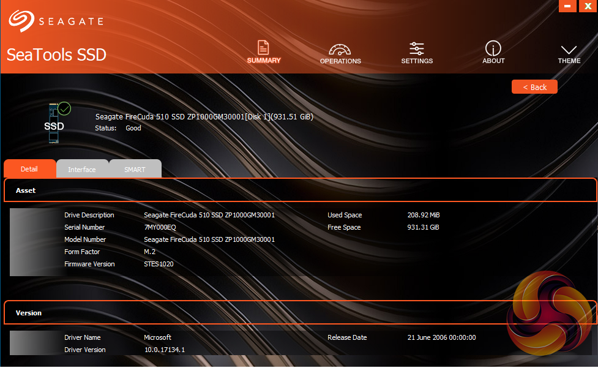
Task: Click the Release Date label
Action: tap(347, 337)
